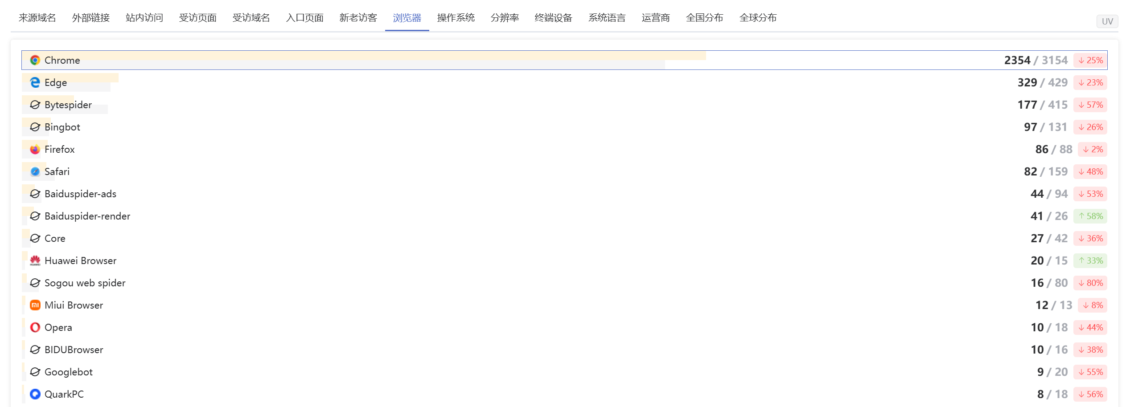
Task: Click the Sogou web spider icon
Action: 35,283
